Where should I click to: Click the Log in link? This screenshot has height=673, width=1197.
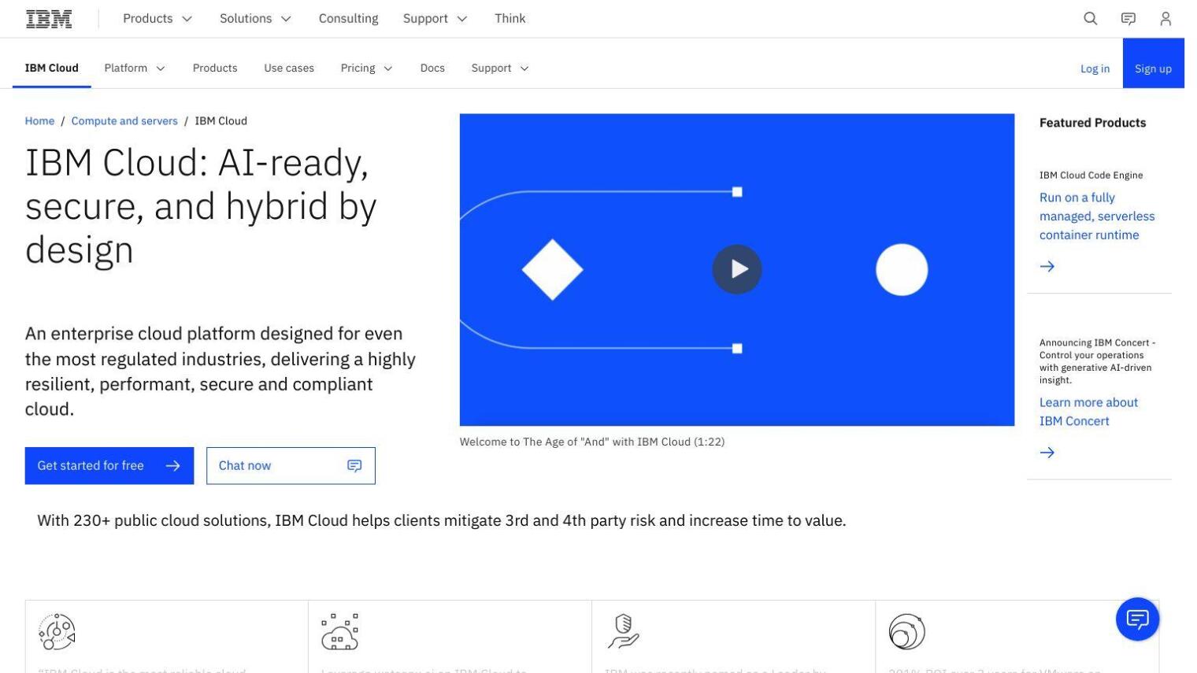1095,69
